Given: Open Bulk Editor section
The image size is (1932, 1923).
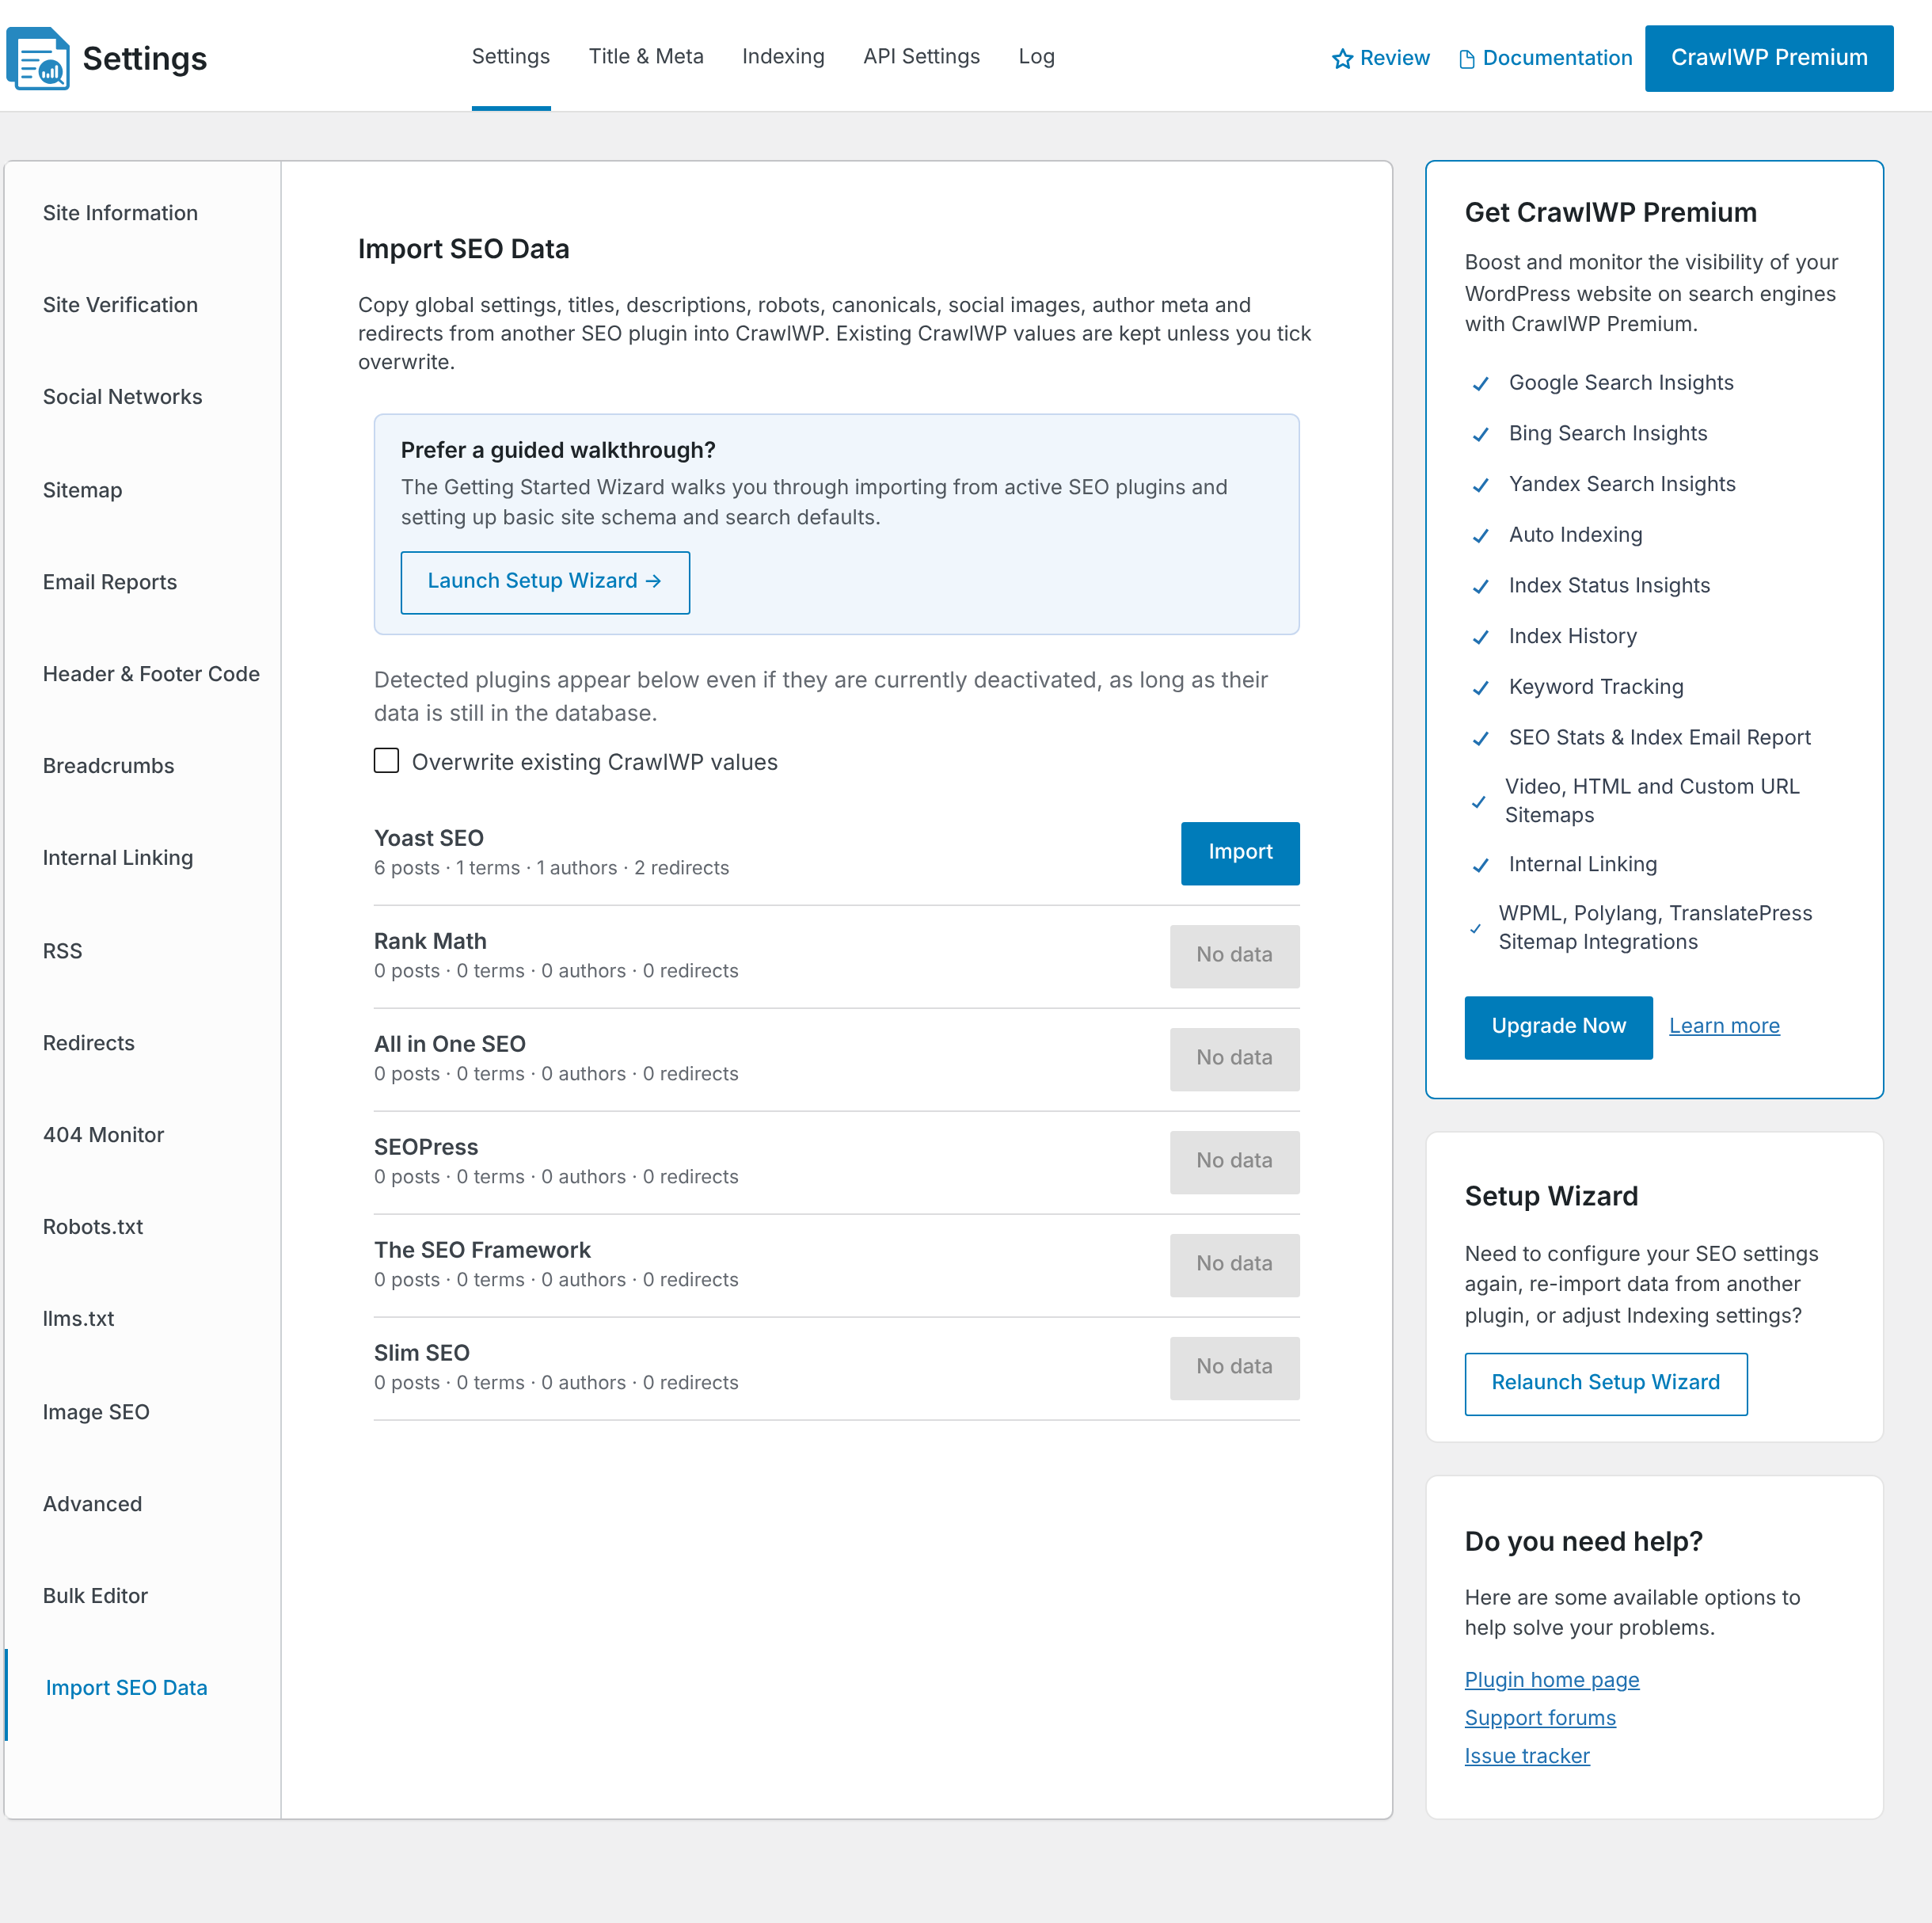Looking at the screenshot, I should pos(95,1596).
